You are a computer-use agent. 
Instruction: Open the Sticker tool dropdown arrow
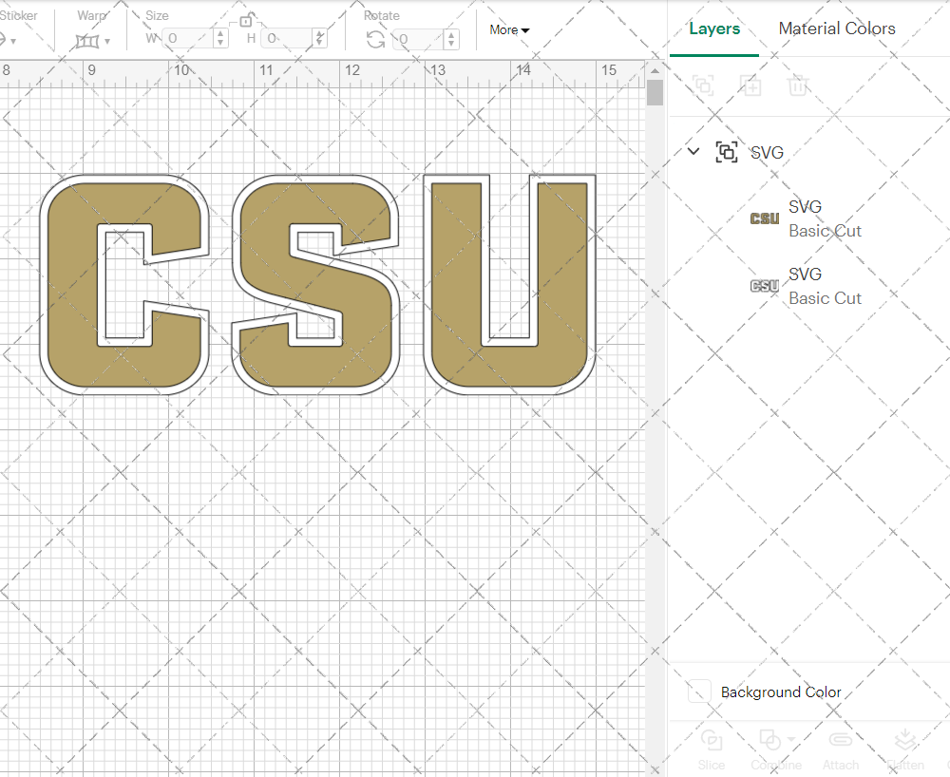point(13,41)
